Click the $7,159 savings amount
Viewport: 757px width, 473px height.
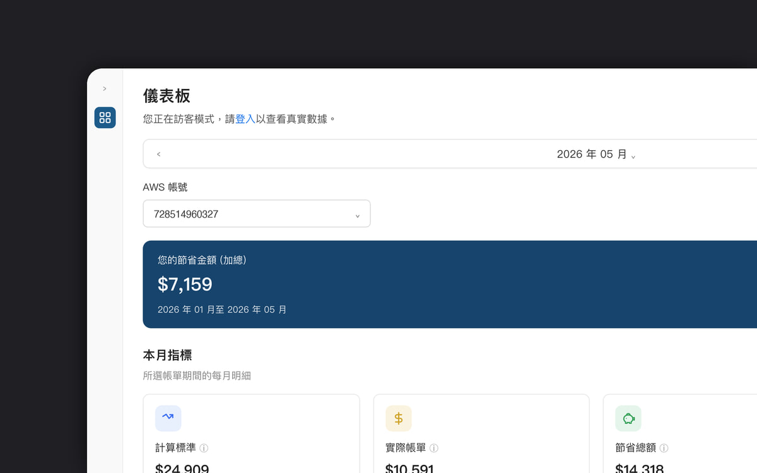(x=185, y=284)
